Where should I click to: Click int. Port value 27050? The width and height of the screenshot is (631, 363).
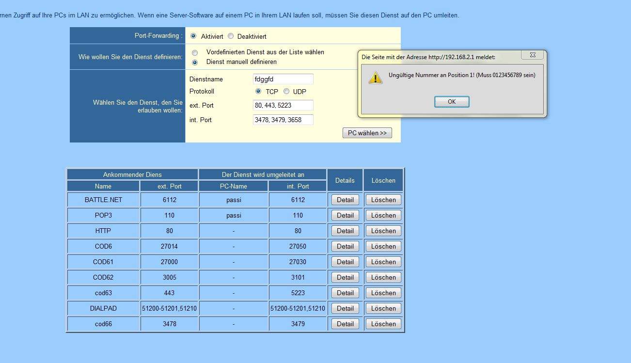click(298, 246)
